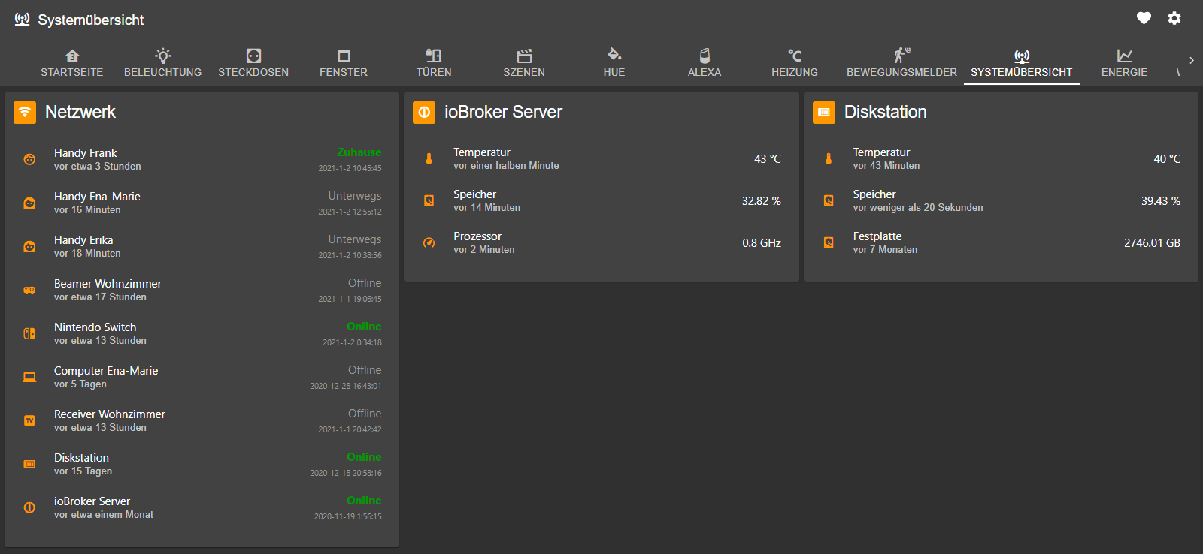Click the Diskstation Temperatur thermometer icon
1203x554 pixels.
tap(829, 158)
